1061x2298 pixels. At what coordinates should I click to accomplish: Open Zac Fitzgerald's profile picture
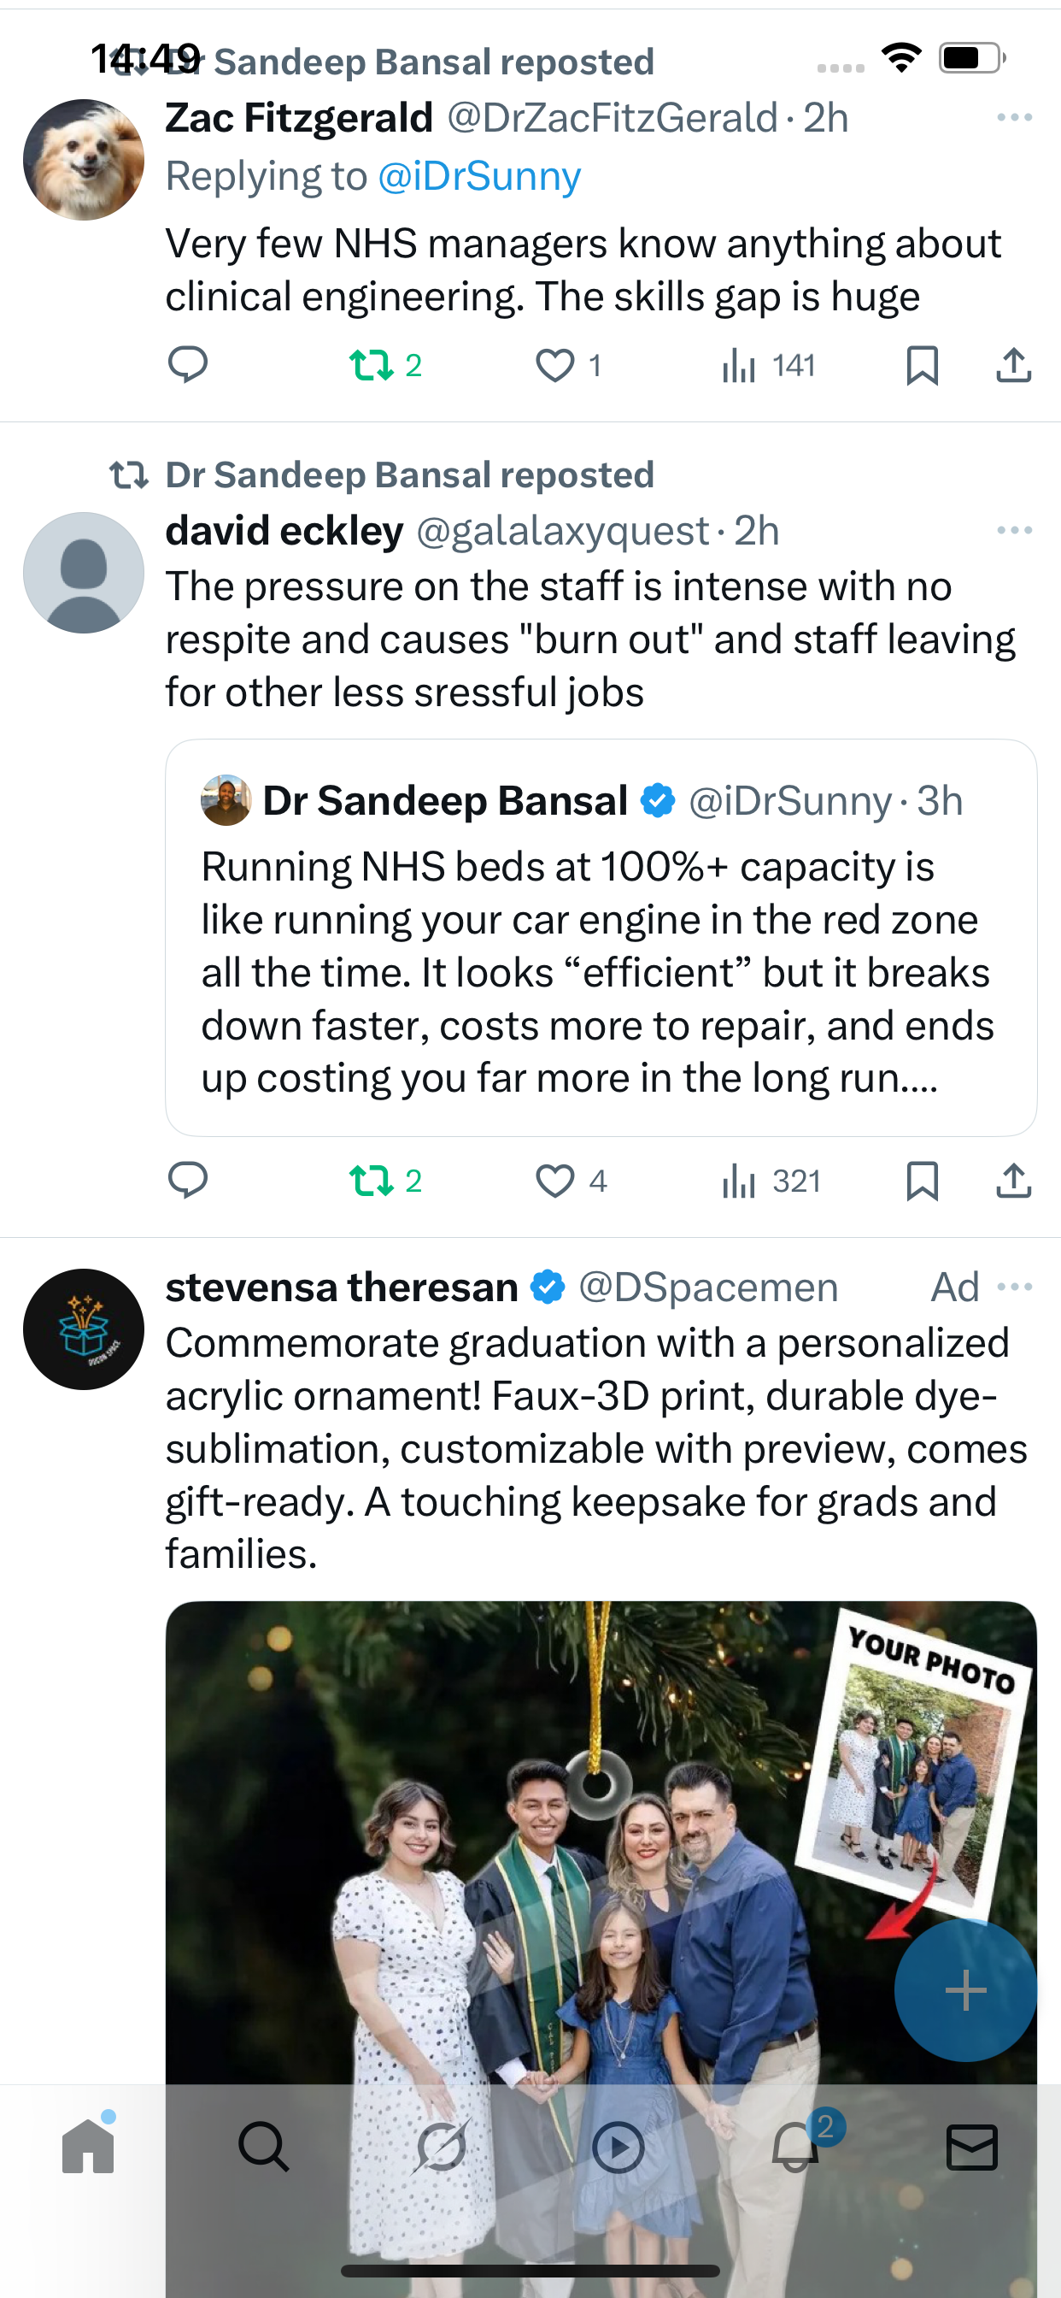tap(84, 160)
